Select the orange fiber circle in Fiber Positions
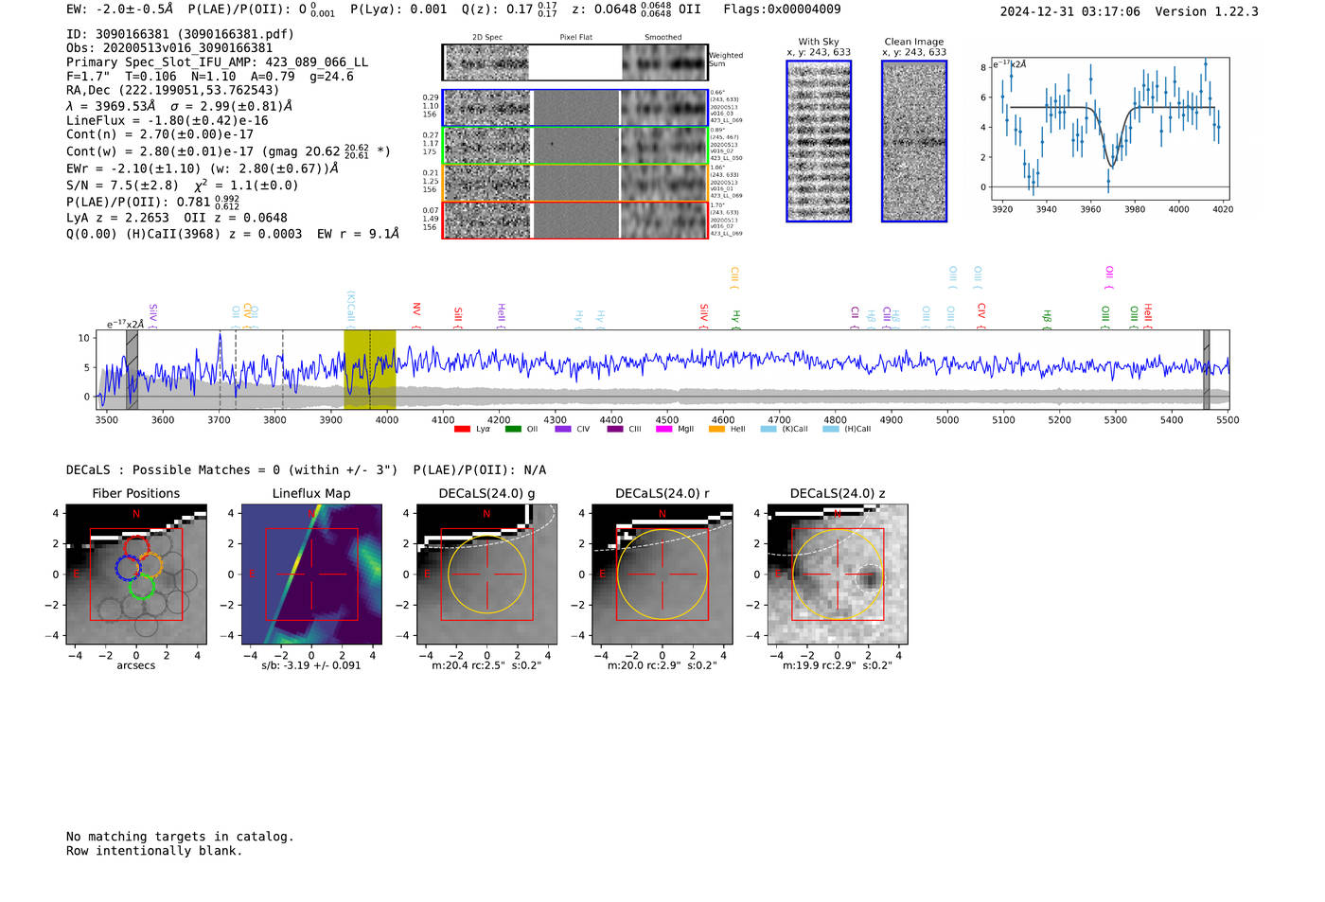The width and height of the screenshot is (1325, 902). coord(150,565)
